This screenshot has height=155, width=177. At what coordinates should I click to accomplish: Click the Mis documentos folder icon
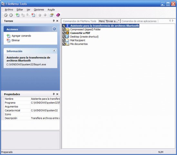pos(67,44)
